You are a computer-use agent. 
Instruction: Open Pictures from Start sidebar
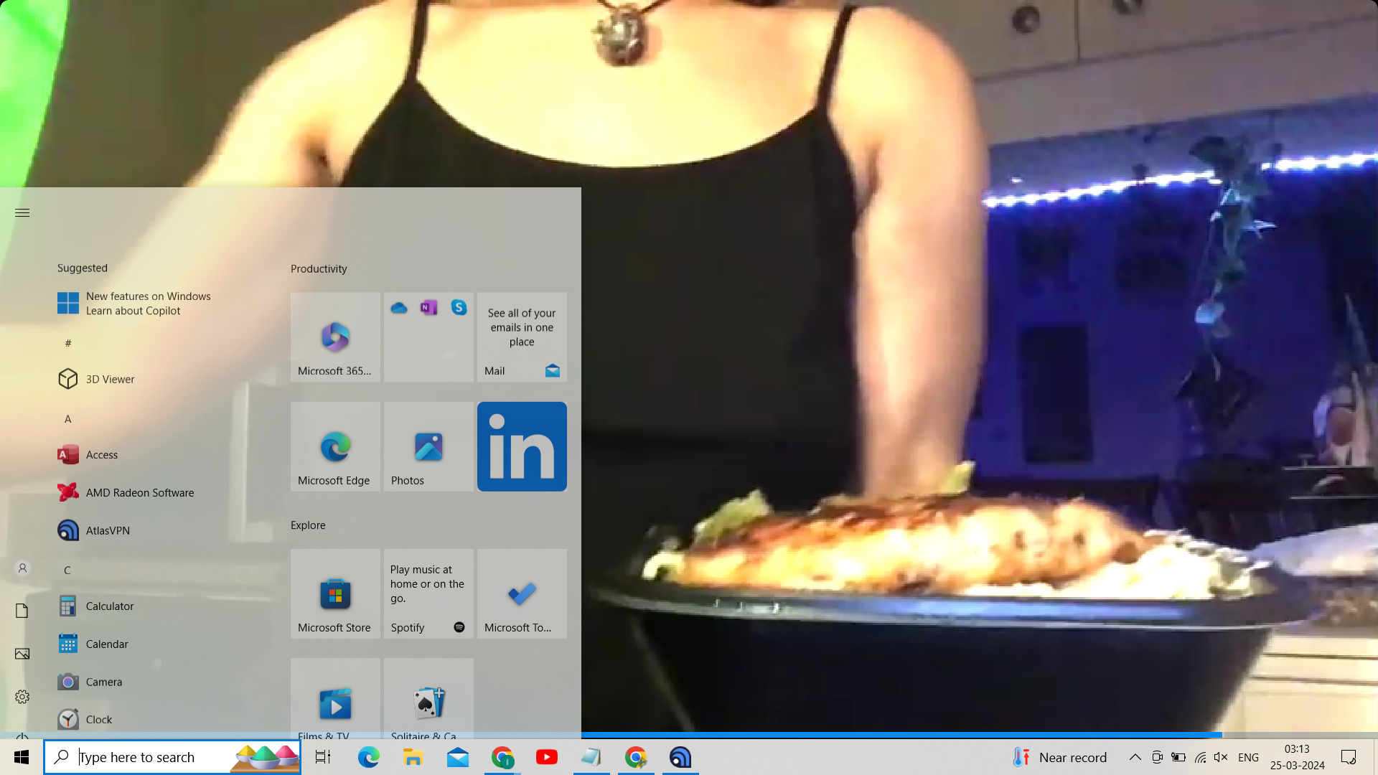(x=22, y=654)
